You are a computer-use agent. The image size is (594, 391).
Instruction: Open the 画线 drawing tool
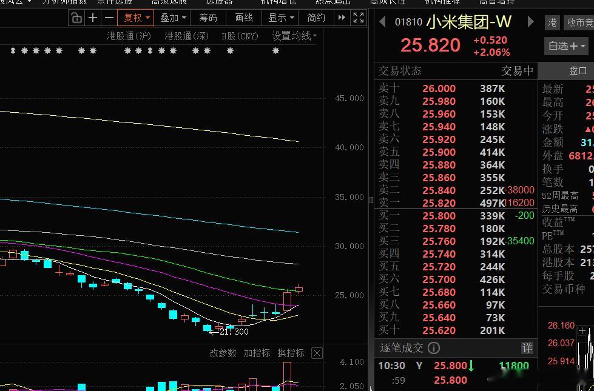243,18
